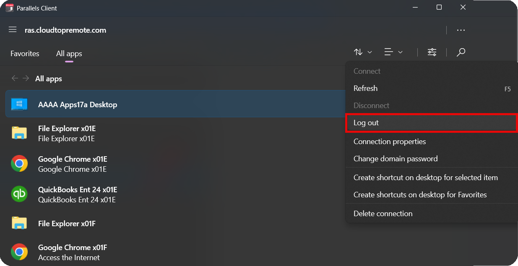Choose Change domain password
This screenshot has width=518, height=266.
coord(396,159)
